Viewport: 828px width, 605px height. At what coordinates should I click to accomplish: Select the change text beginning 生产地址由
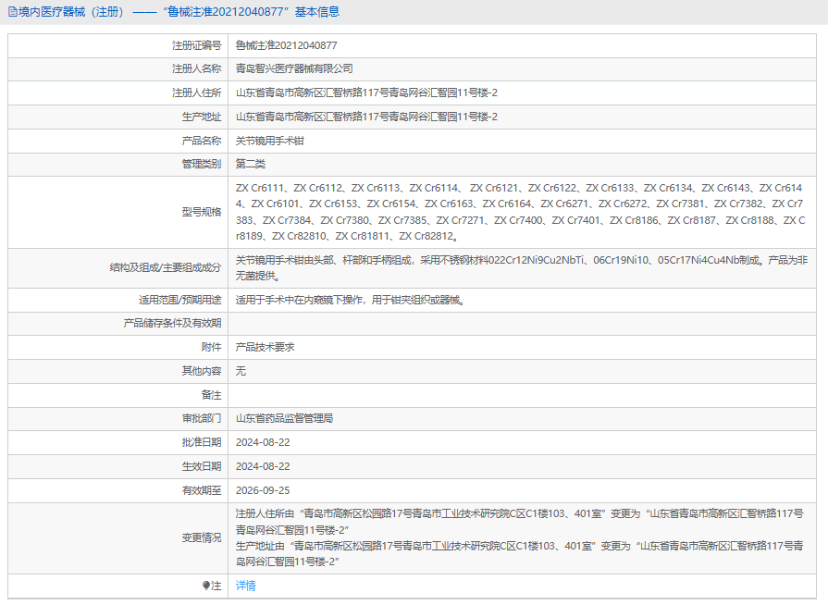point(520,554)
